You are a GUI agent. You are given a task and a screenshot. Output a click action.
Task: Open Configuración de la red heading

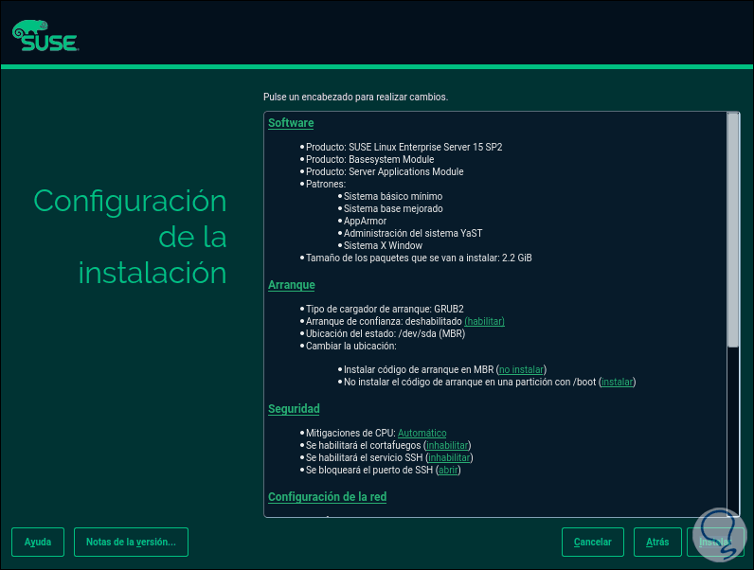coord(328,497)
